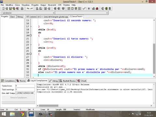Image resolution: width=156 pixels, height=117 pixels.
Task: Start debugging with the checkmark toolbar icon
Action: [x=84, y=8]
